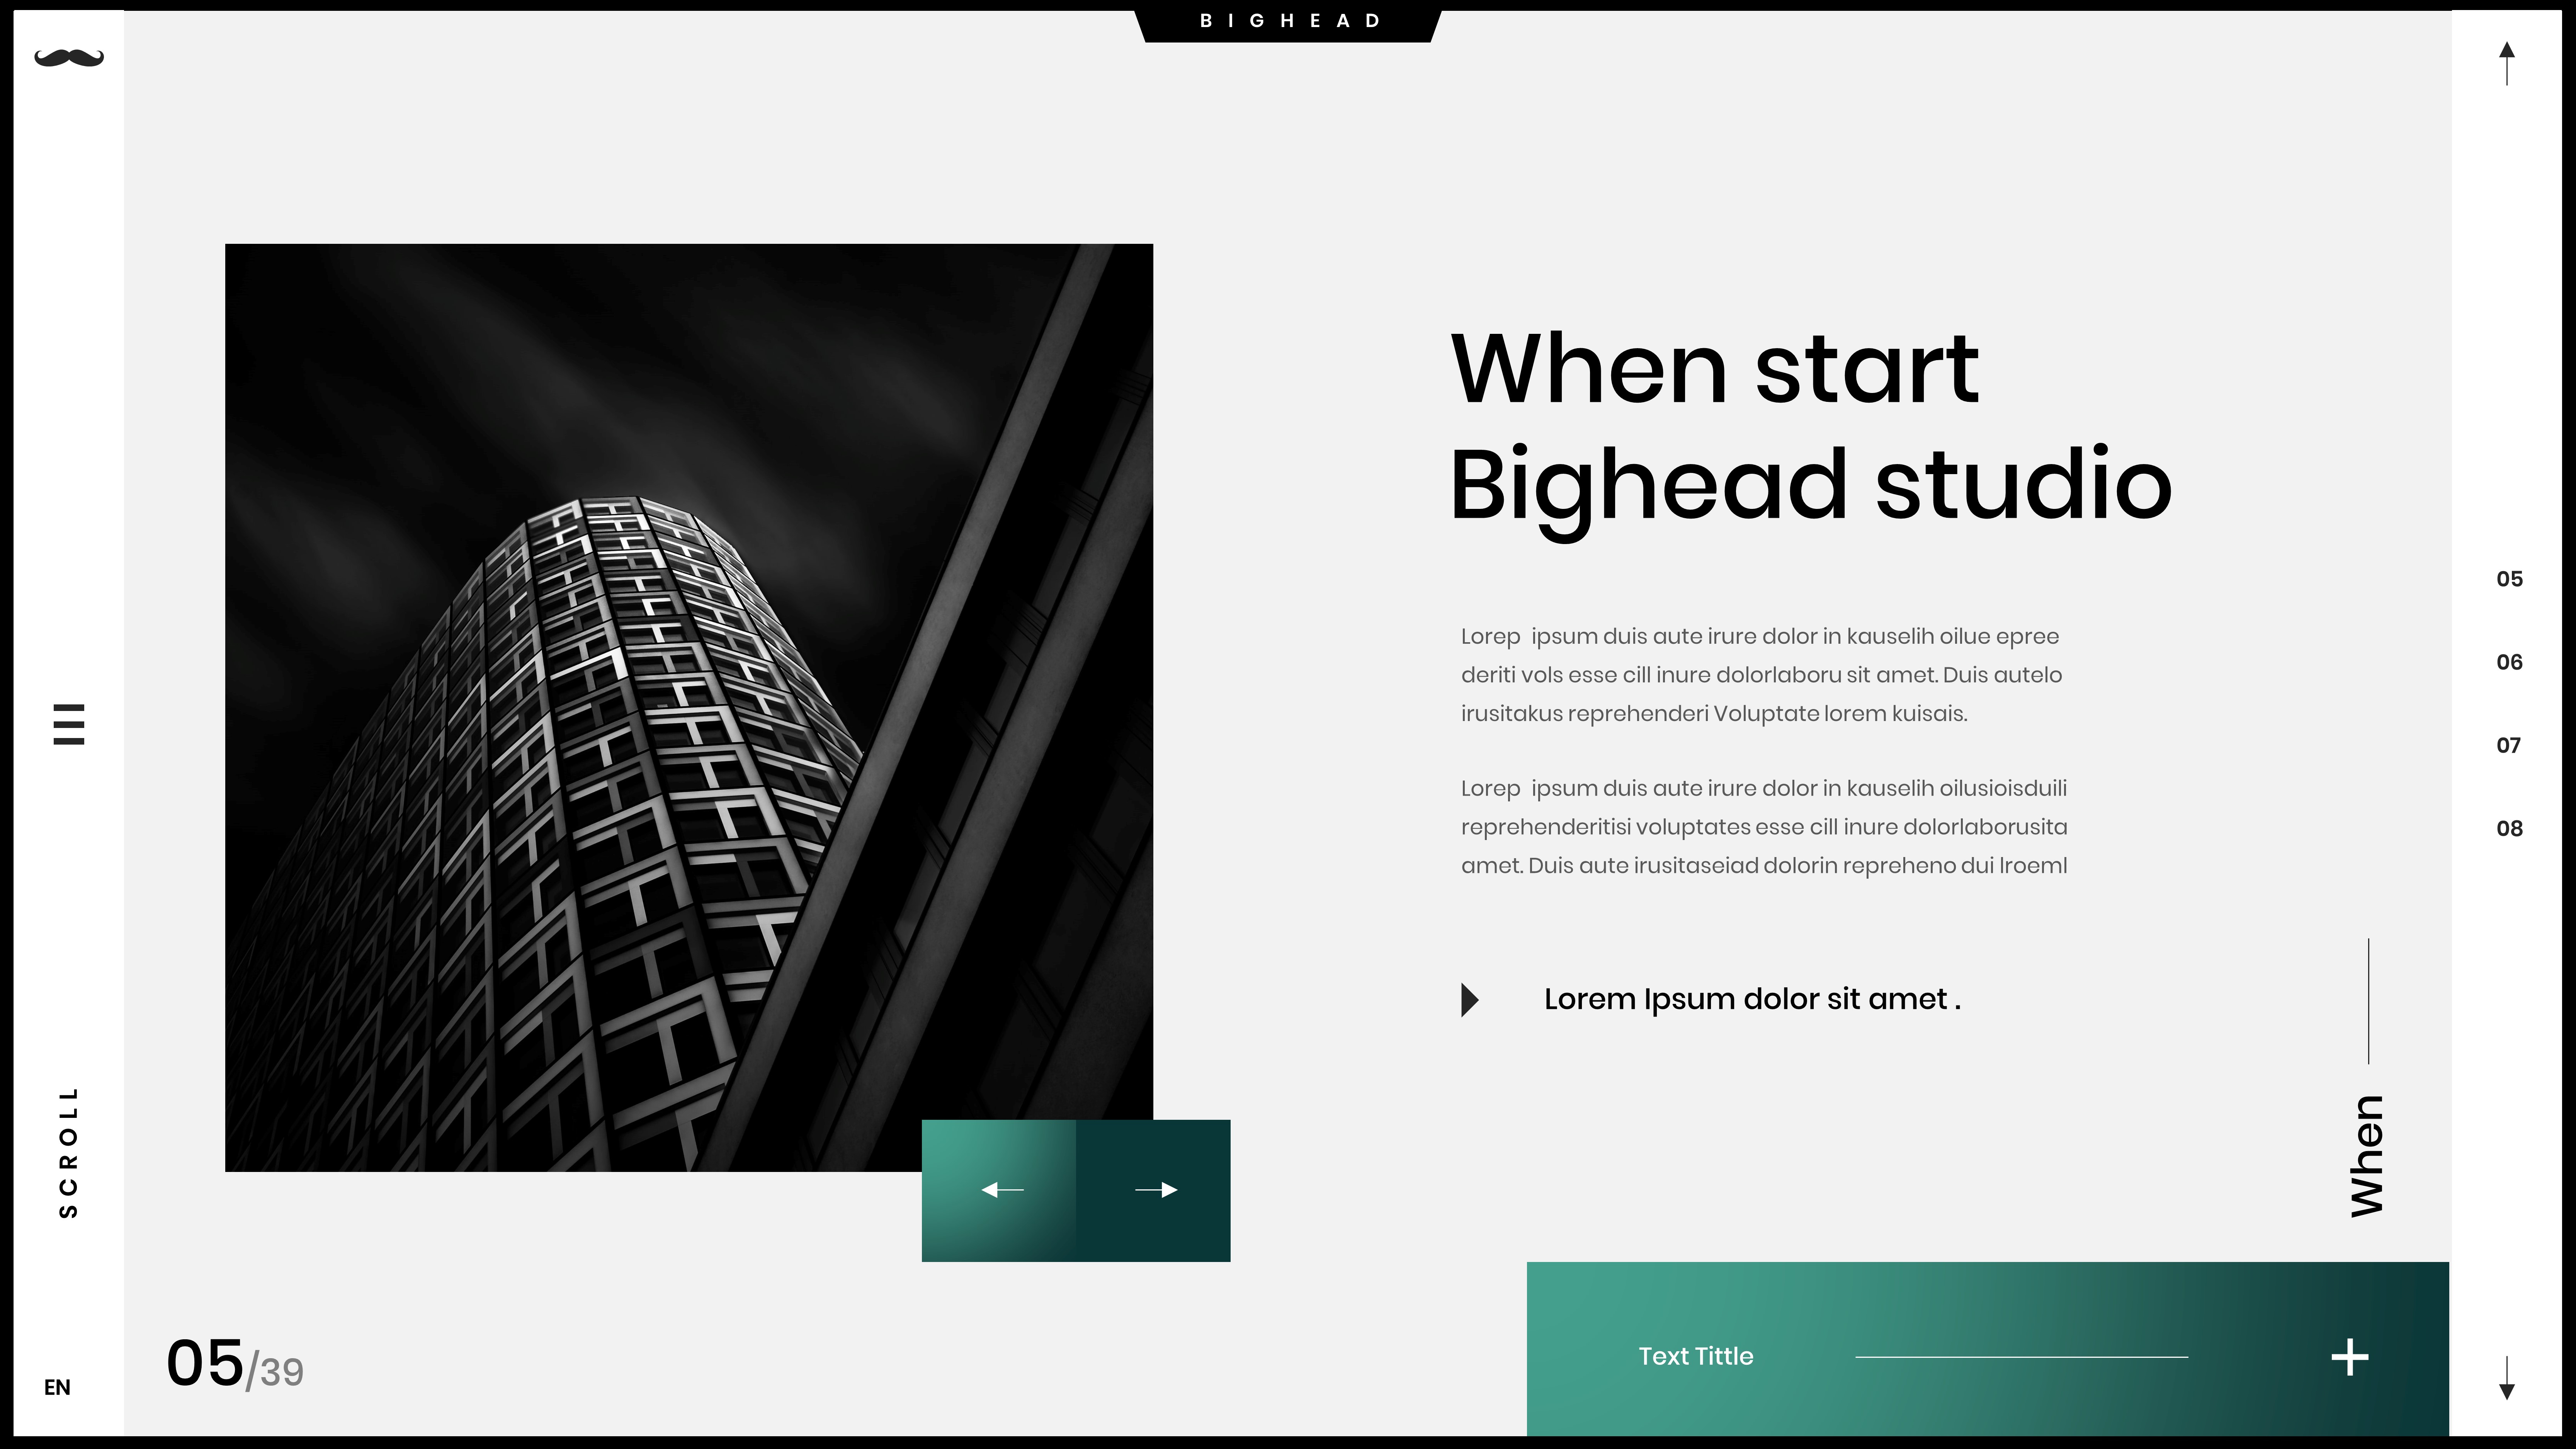The width and height of the screenshot is (2576, 1449).
Task: Click the triangle beside Lorem Ipsum
Action: tap(1469, 1000)
